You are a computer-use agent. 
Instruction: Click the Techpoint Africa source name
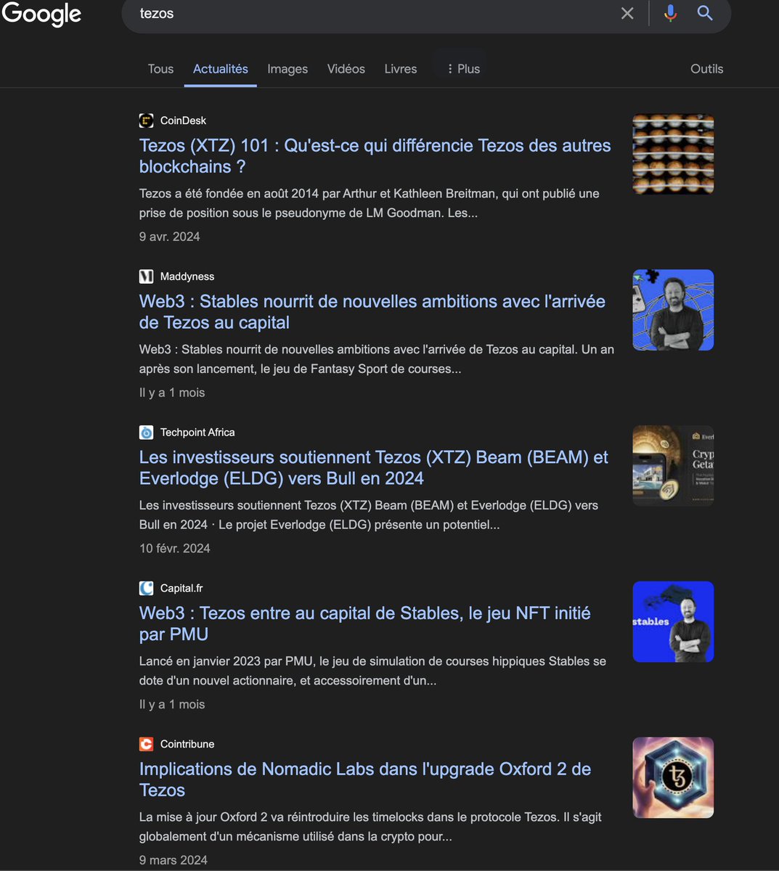(197, 433)
